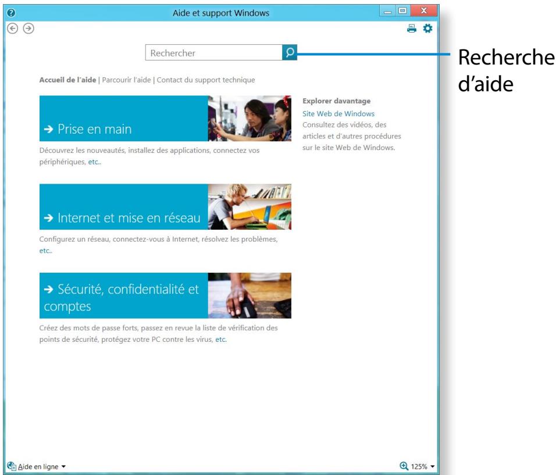Open Internet et mise en réseau tile

pyautogui.click(x=123, y=207)
